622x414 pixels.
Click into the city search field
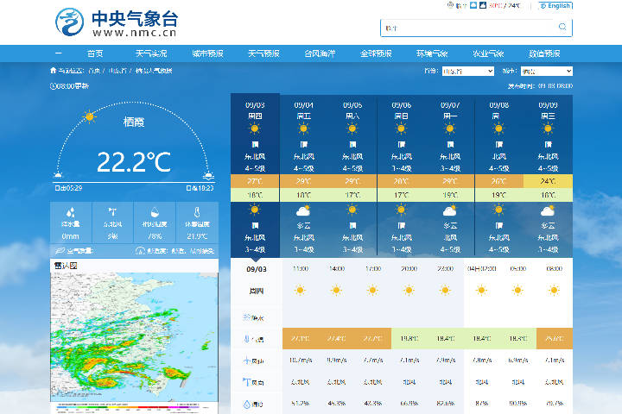pos(469,28)
